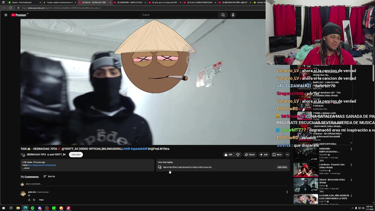This screenshot has width=375, height=211.
Task: Reload the page with browser refresh
Action: 11,8
